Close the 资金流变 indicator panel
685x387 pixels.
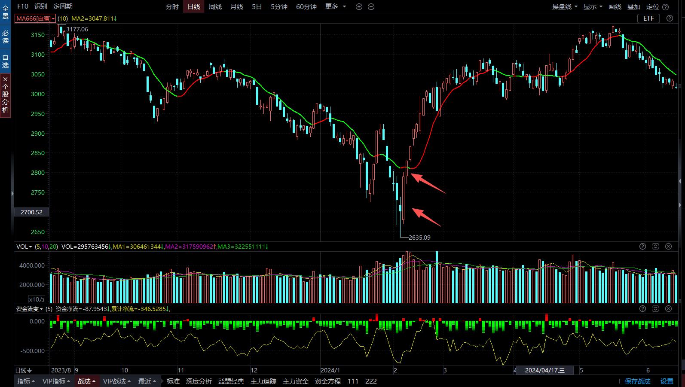(668, 308)
